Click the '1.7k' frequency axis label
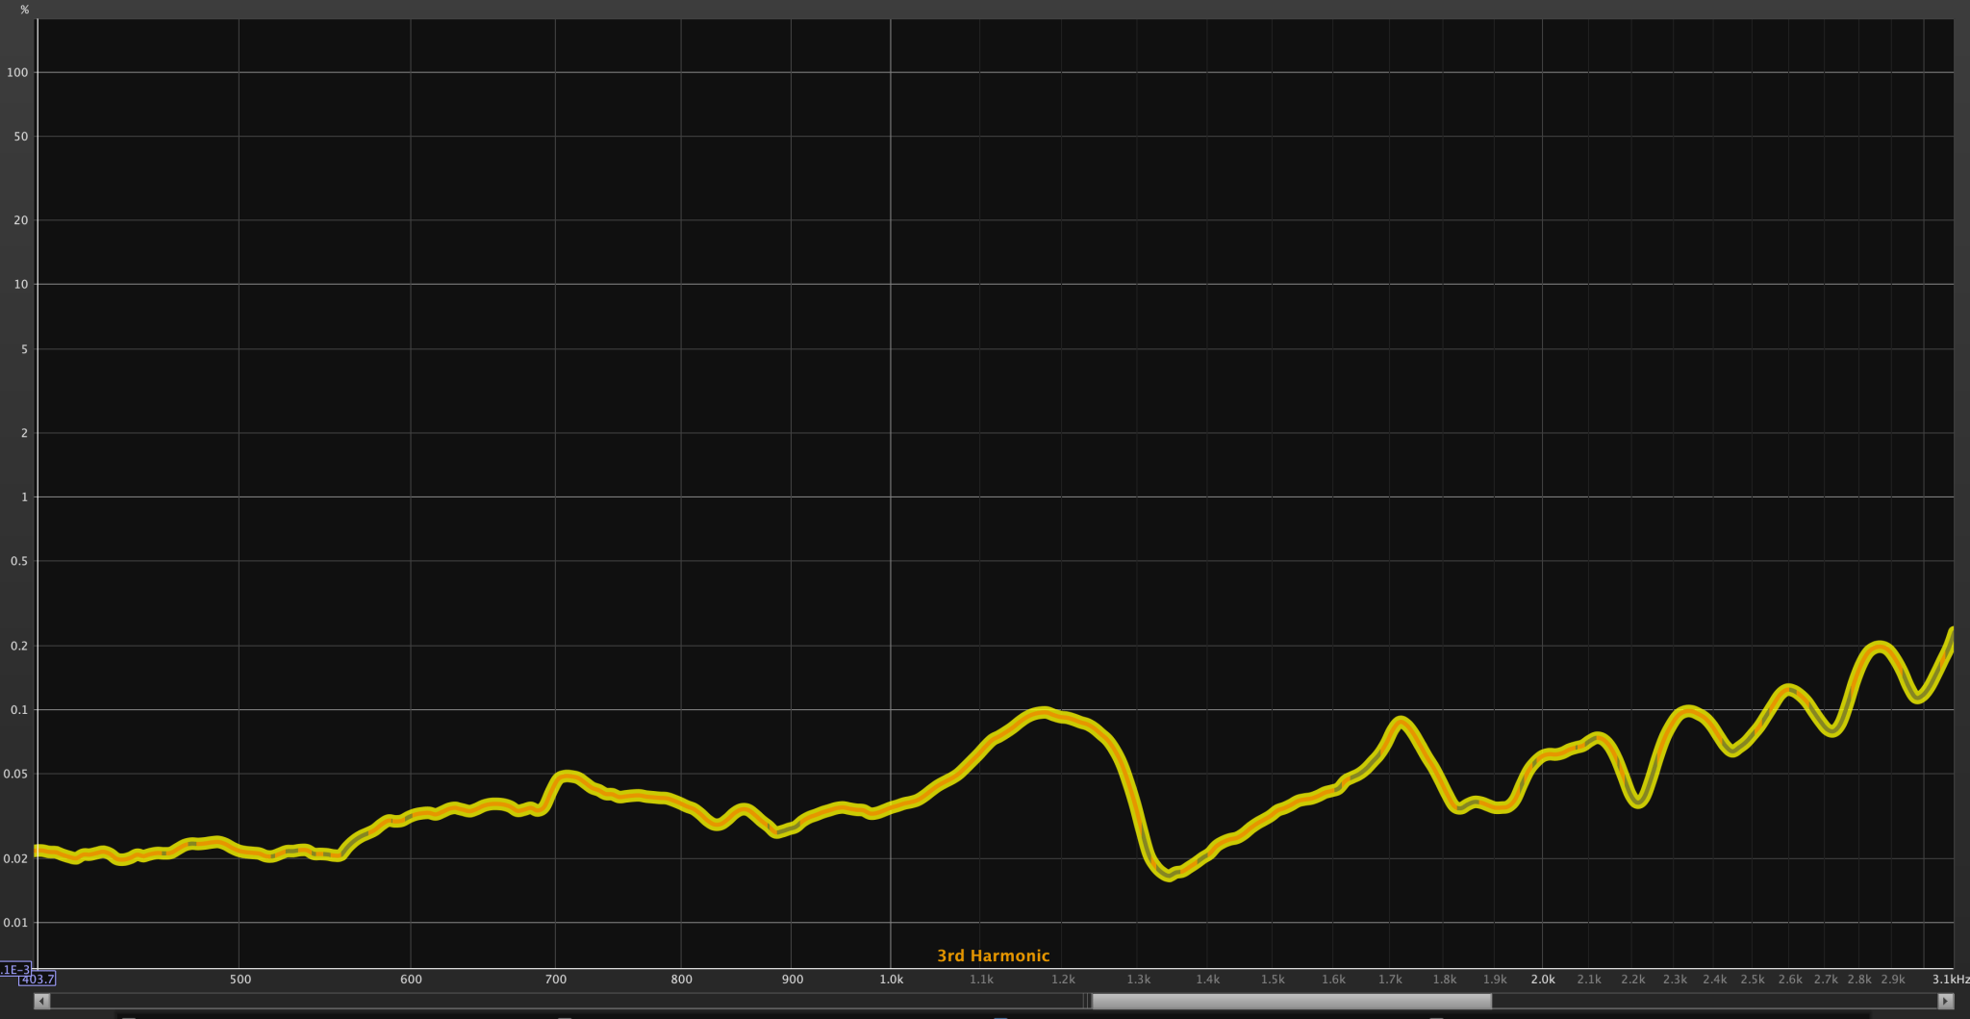This screenshot has height=1019, width=1970. (x=1390, y=980)
